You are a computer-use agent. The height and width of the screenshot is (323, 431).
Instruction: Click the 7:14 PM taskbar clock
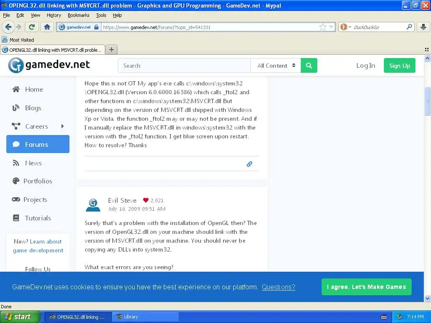[415, 317]
